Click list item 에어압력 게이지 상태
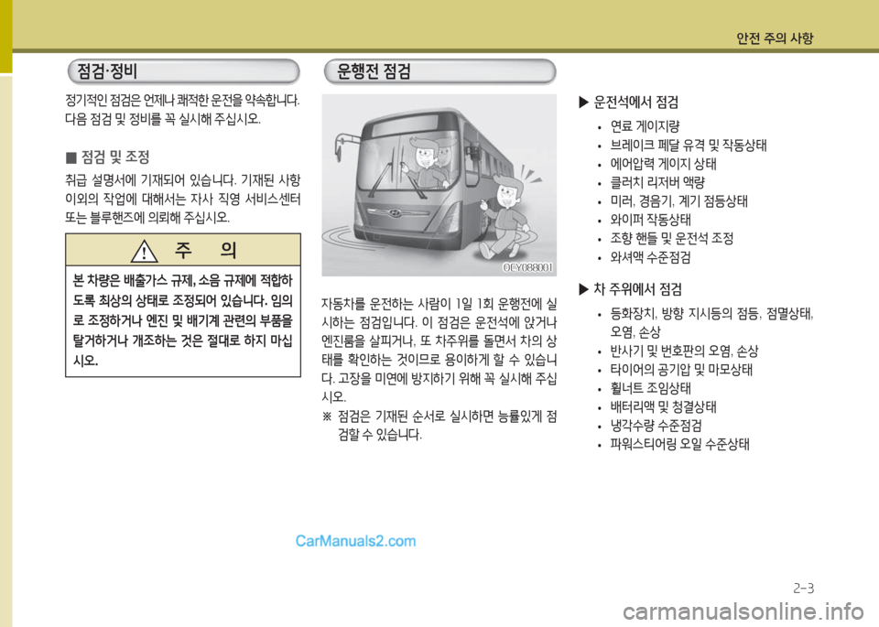 [663, 164]
